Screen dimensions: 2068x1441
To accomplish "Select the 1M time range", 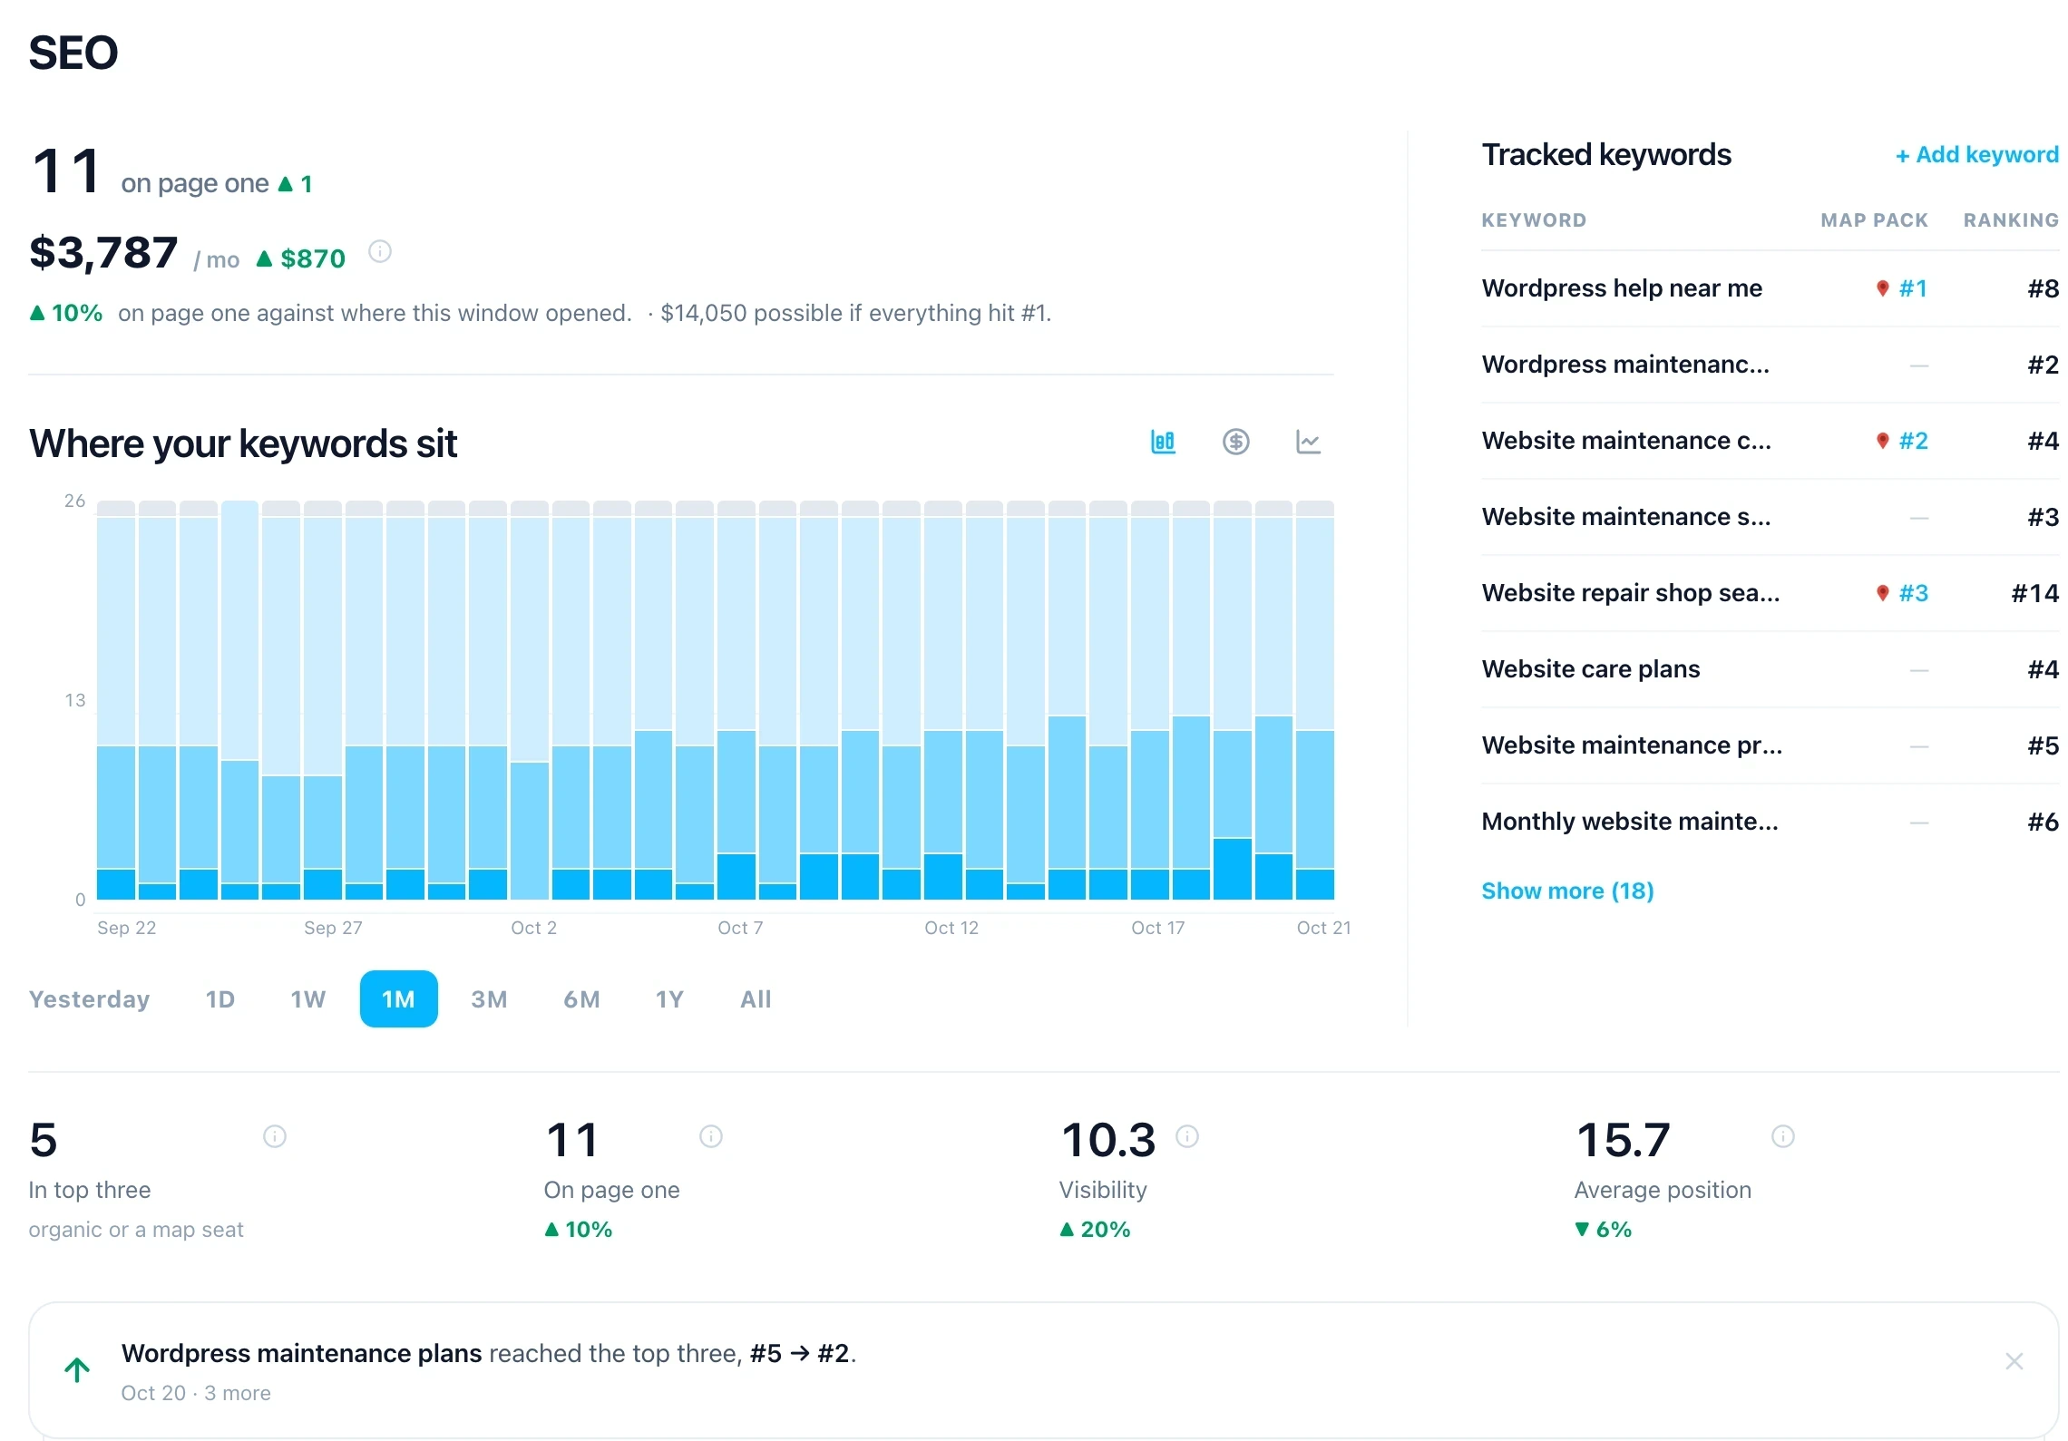I will 399,999.
